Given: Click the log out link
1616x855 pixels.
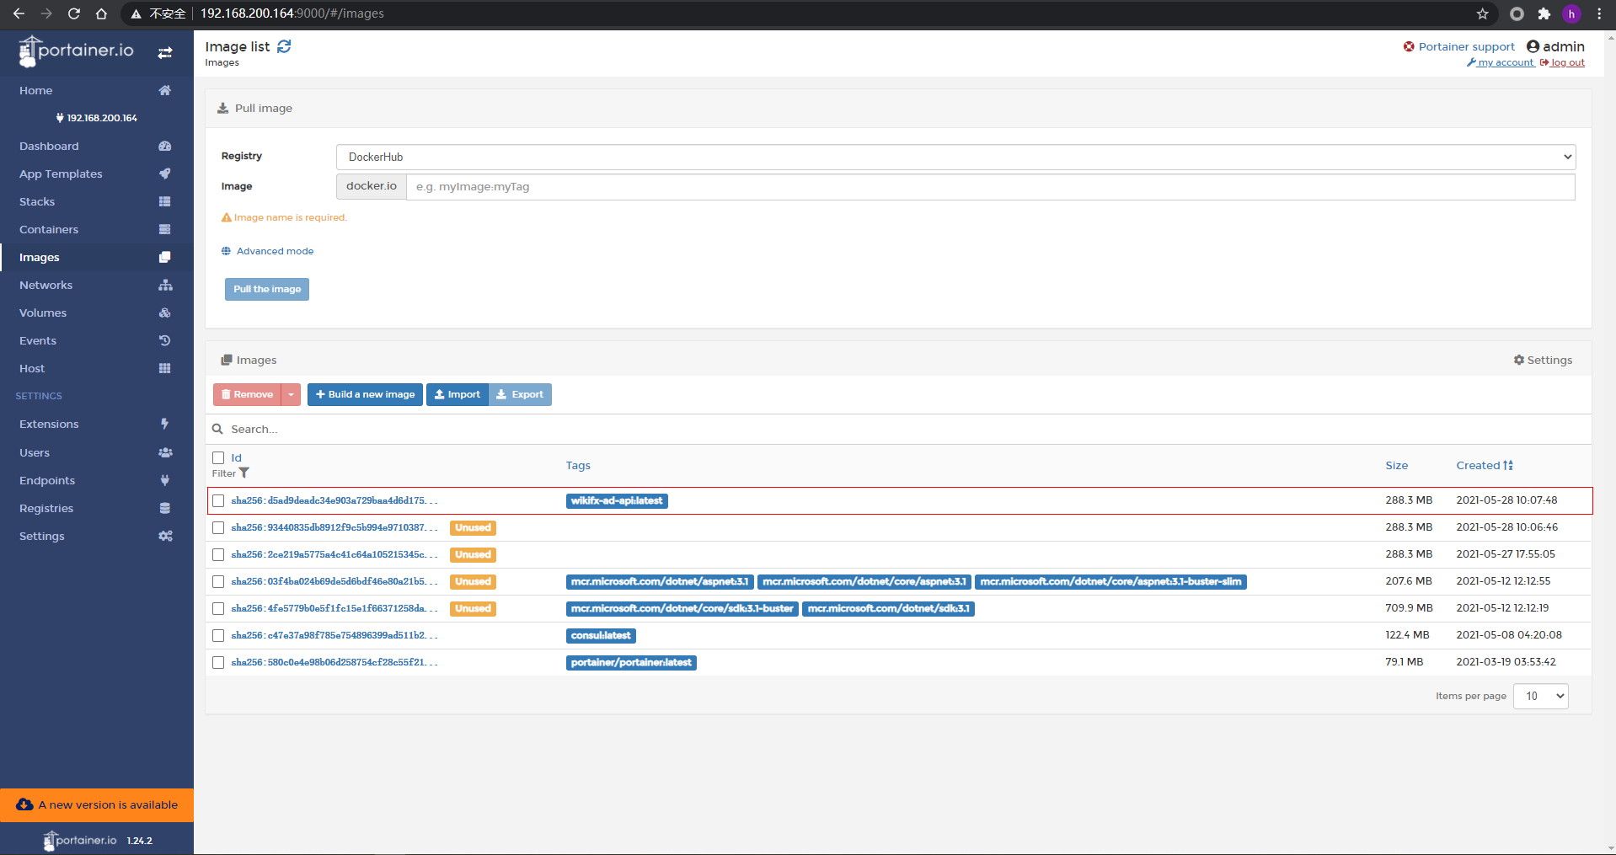Looking at the screenshot, I should tap(1562, 62).
